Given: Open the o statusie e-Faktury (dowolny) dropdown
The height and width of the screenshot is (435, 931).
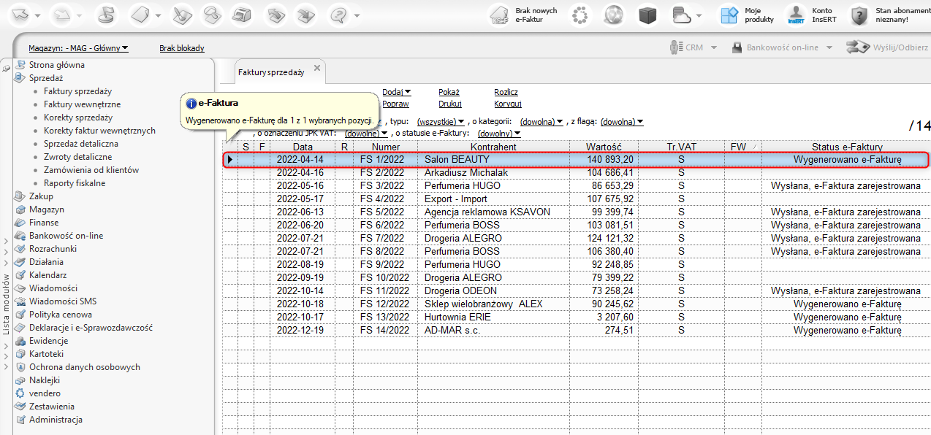Looking at the screenshot, I should [x=499, y=134].
